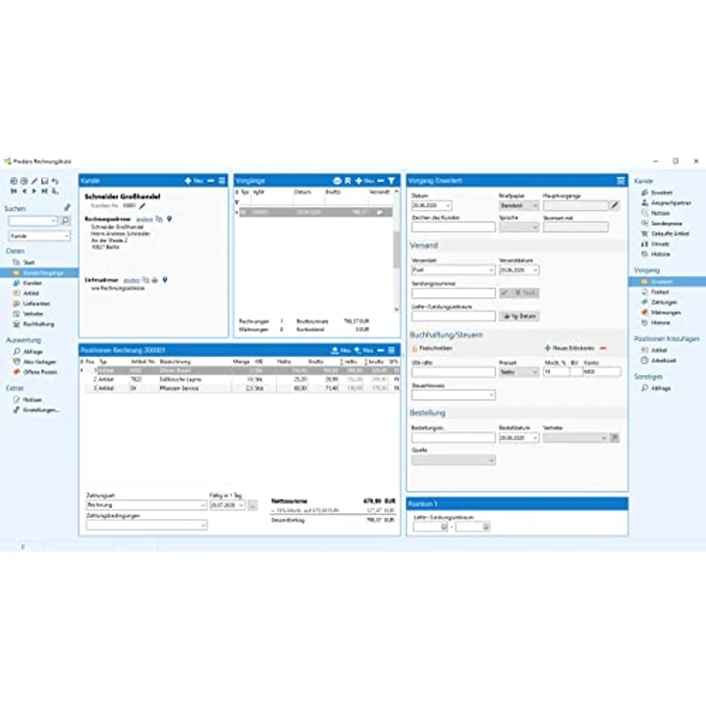Go to the previous record arrow
Screen dimensions: 706x706
(24, 191)
